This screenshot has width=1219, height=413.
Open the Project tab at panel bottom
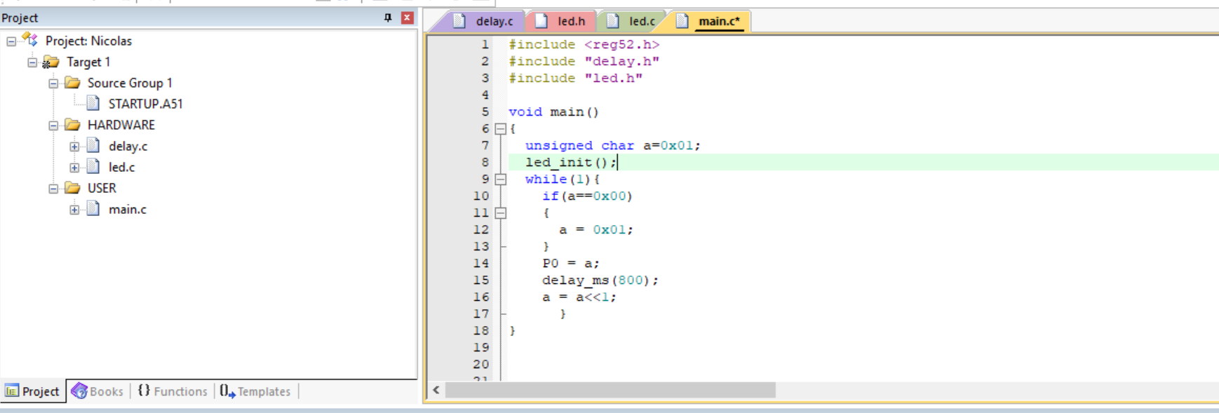click(32, 391)
